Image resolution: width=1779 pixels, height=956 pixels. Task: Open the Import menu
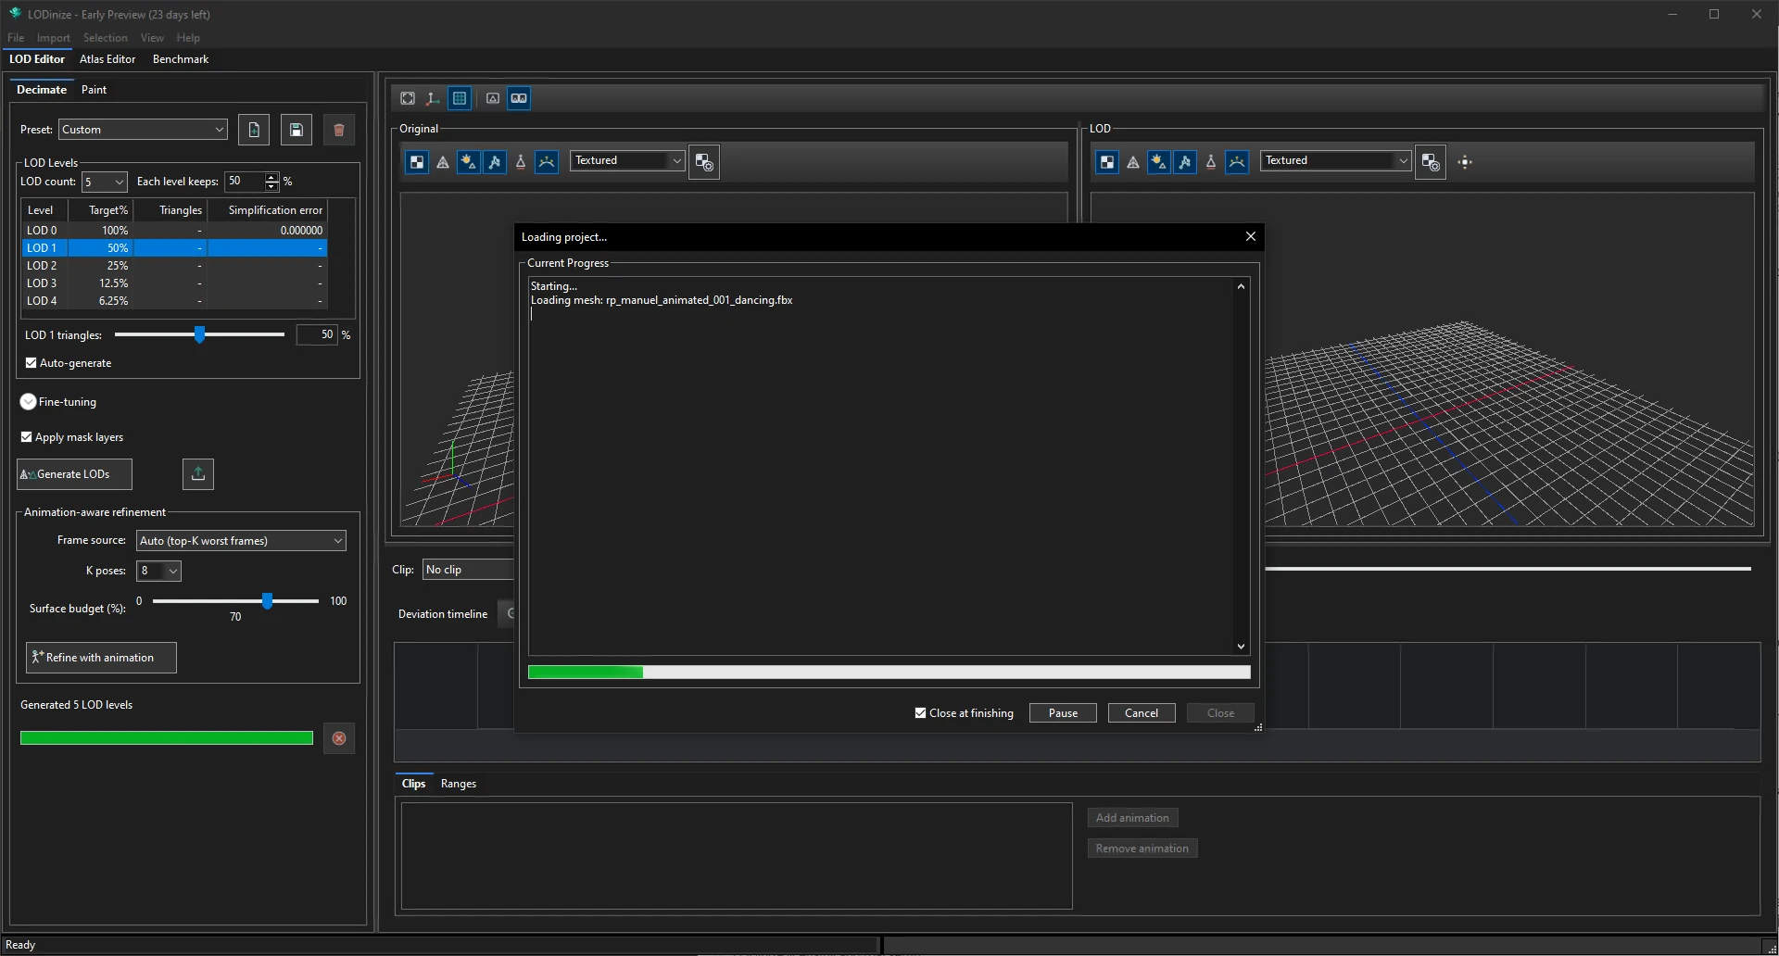(54, 38)
